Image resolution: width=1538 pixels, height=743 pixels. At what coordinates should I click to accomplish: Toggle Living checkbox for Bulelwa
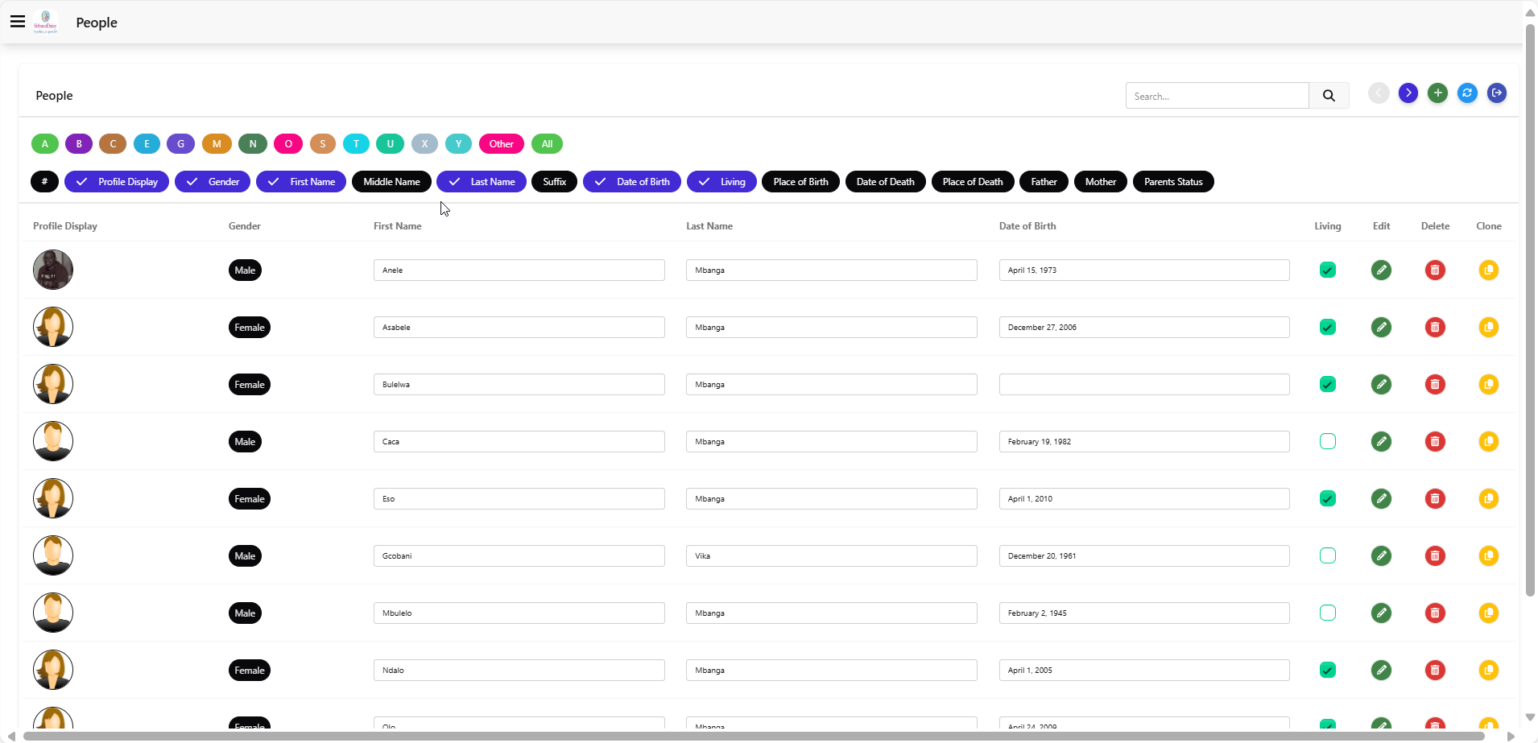[1328, 384]
